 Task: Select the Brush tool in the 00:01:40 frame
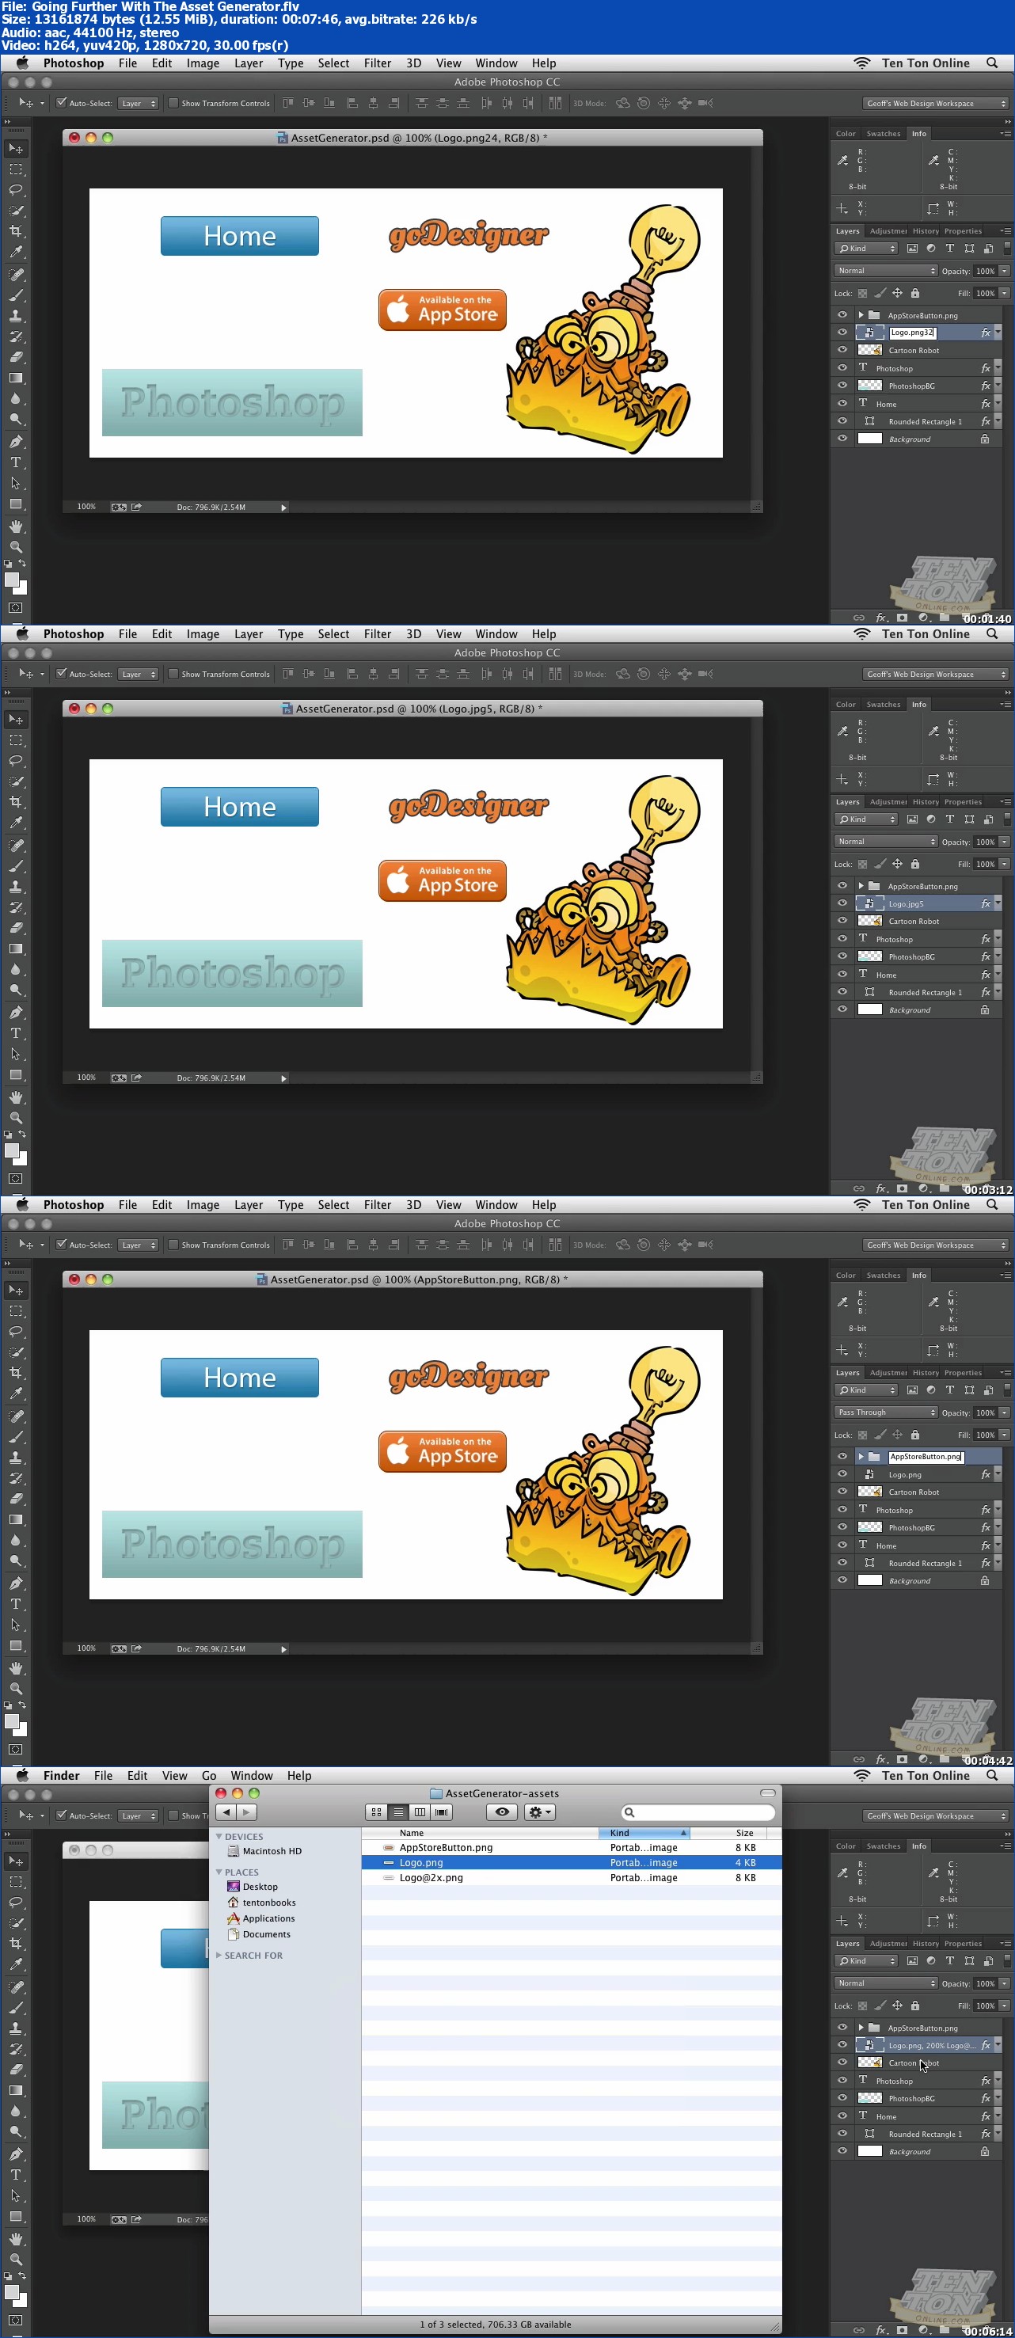(15, 295)
